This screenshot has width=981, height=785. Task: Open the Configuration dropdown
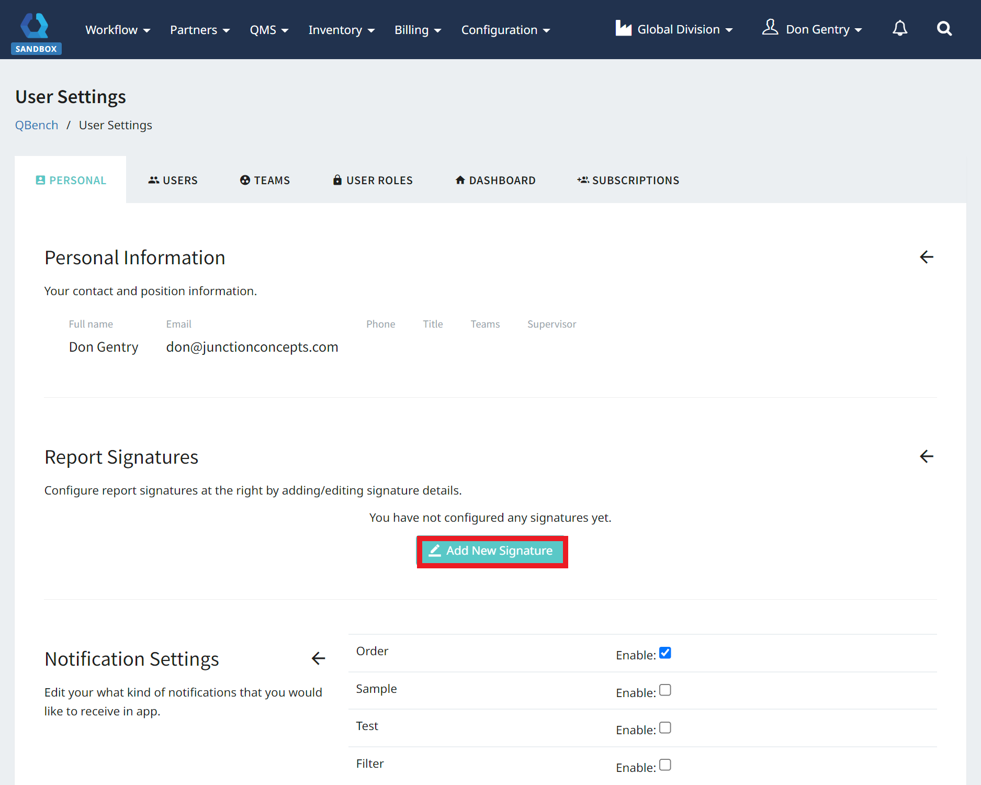click(x=505, y=30)
